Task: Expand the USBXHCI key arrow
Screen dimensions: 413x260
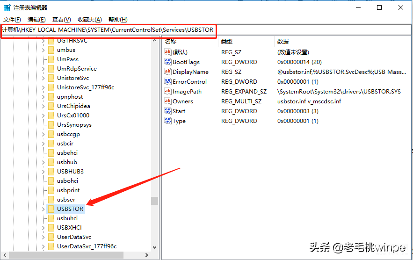Action: (x=43, y=228)
